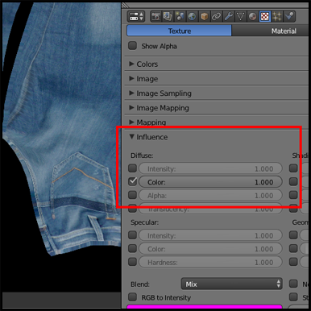Open the Blend mode Mix dropdown
Image resolution: width=311 pixels, height=311 pixels.
click(x=232, y=284)
